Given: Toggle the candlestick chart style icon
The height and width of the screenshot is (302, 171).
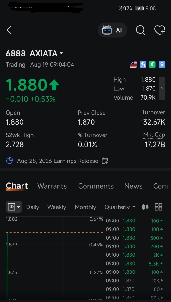Looking at the screenshot, I should tap(145, 207).
